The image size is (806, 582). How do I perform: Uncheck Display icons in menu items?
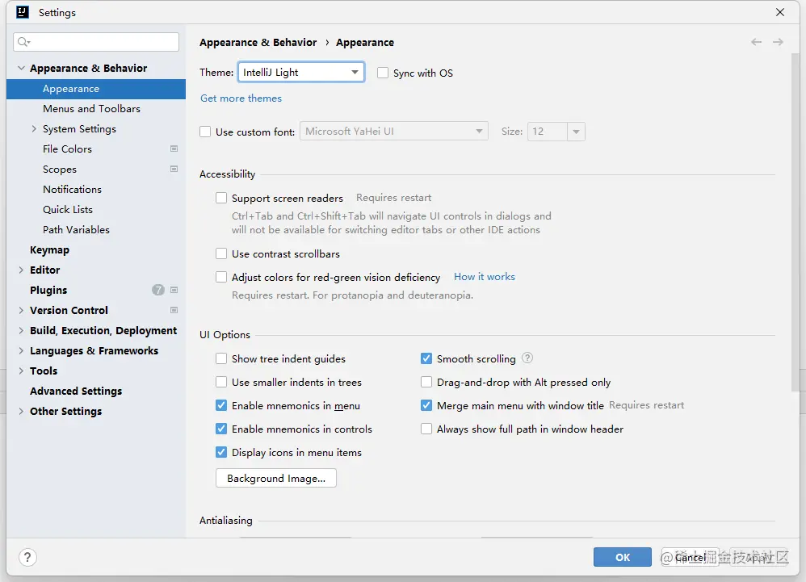click(x=221, y=453)
